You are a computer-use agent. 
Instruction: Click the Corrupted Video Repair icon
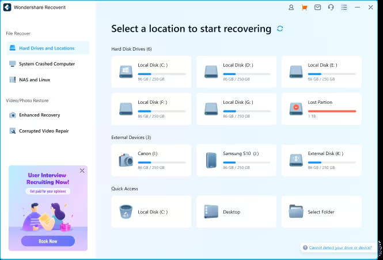(x=13, y=131)
